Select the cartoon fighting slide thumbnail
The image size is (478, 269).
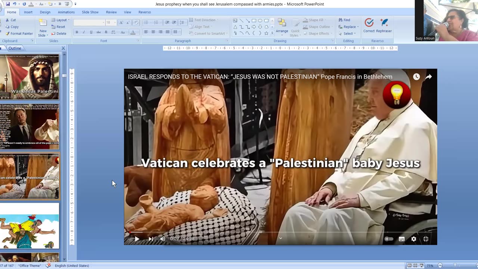click(x=29, y=226)
